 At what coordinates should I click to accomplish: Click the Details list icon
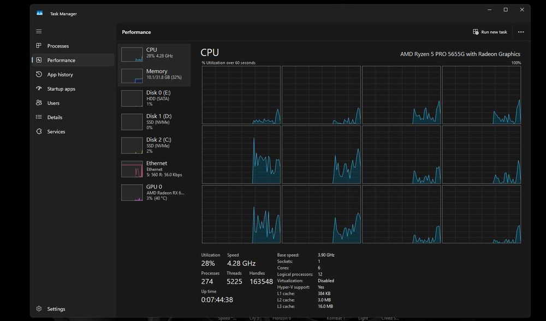tap(39, 117)
